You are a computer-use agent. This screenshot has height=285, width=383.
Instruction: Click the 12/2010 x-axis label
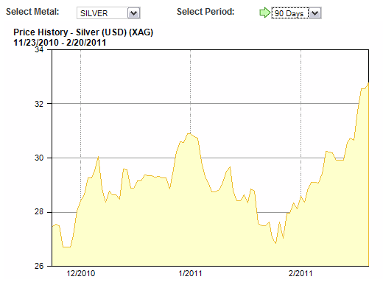[x=81, y=273]
